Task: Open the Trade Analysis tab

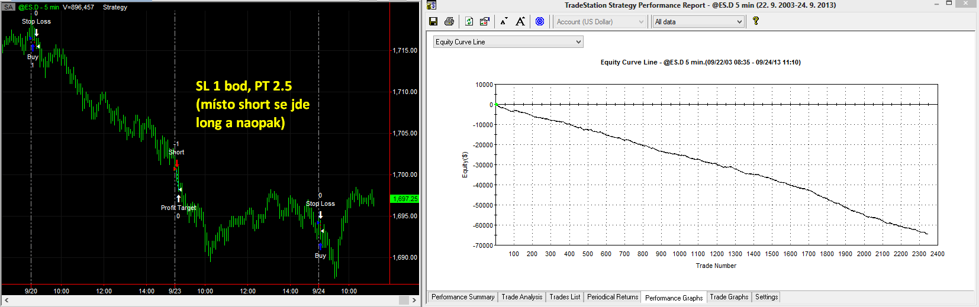Action: pos(521,297)
